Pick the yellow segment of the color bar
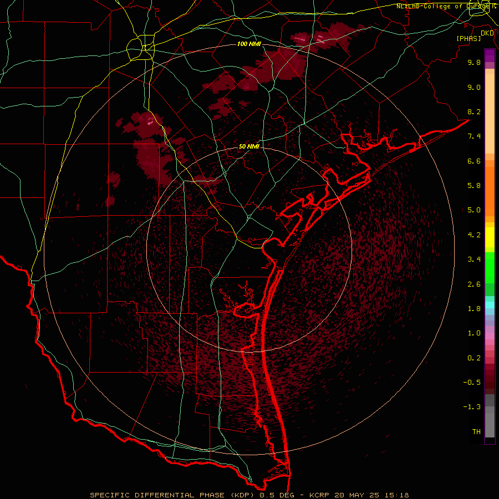Viewport: 499px width, 499px height. pos(490,237)
